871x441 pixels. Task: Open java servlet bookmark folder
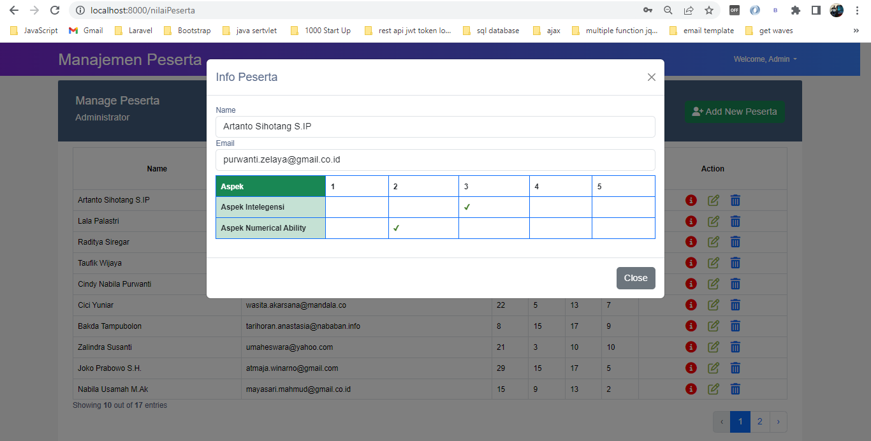tap(249, 31)
